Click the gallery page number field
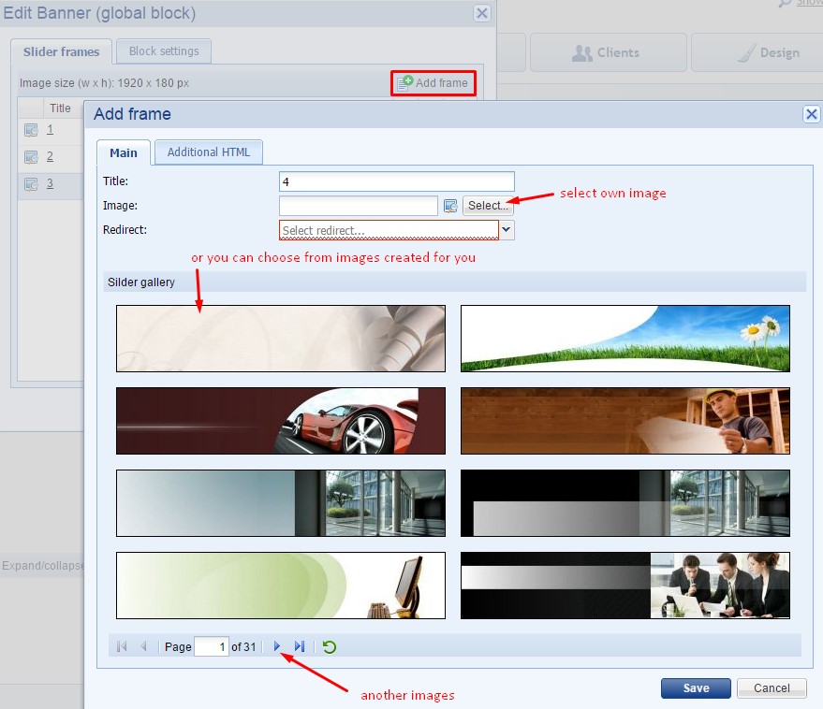Viewport: 823px width, 709px height. (x=212, y=646)
